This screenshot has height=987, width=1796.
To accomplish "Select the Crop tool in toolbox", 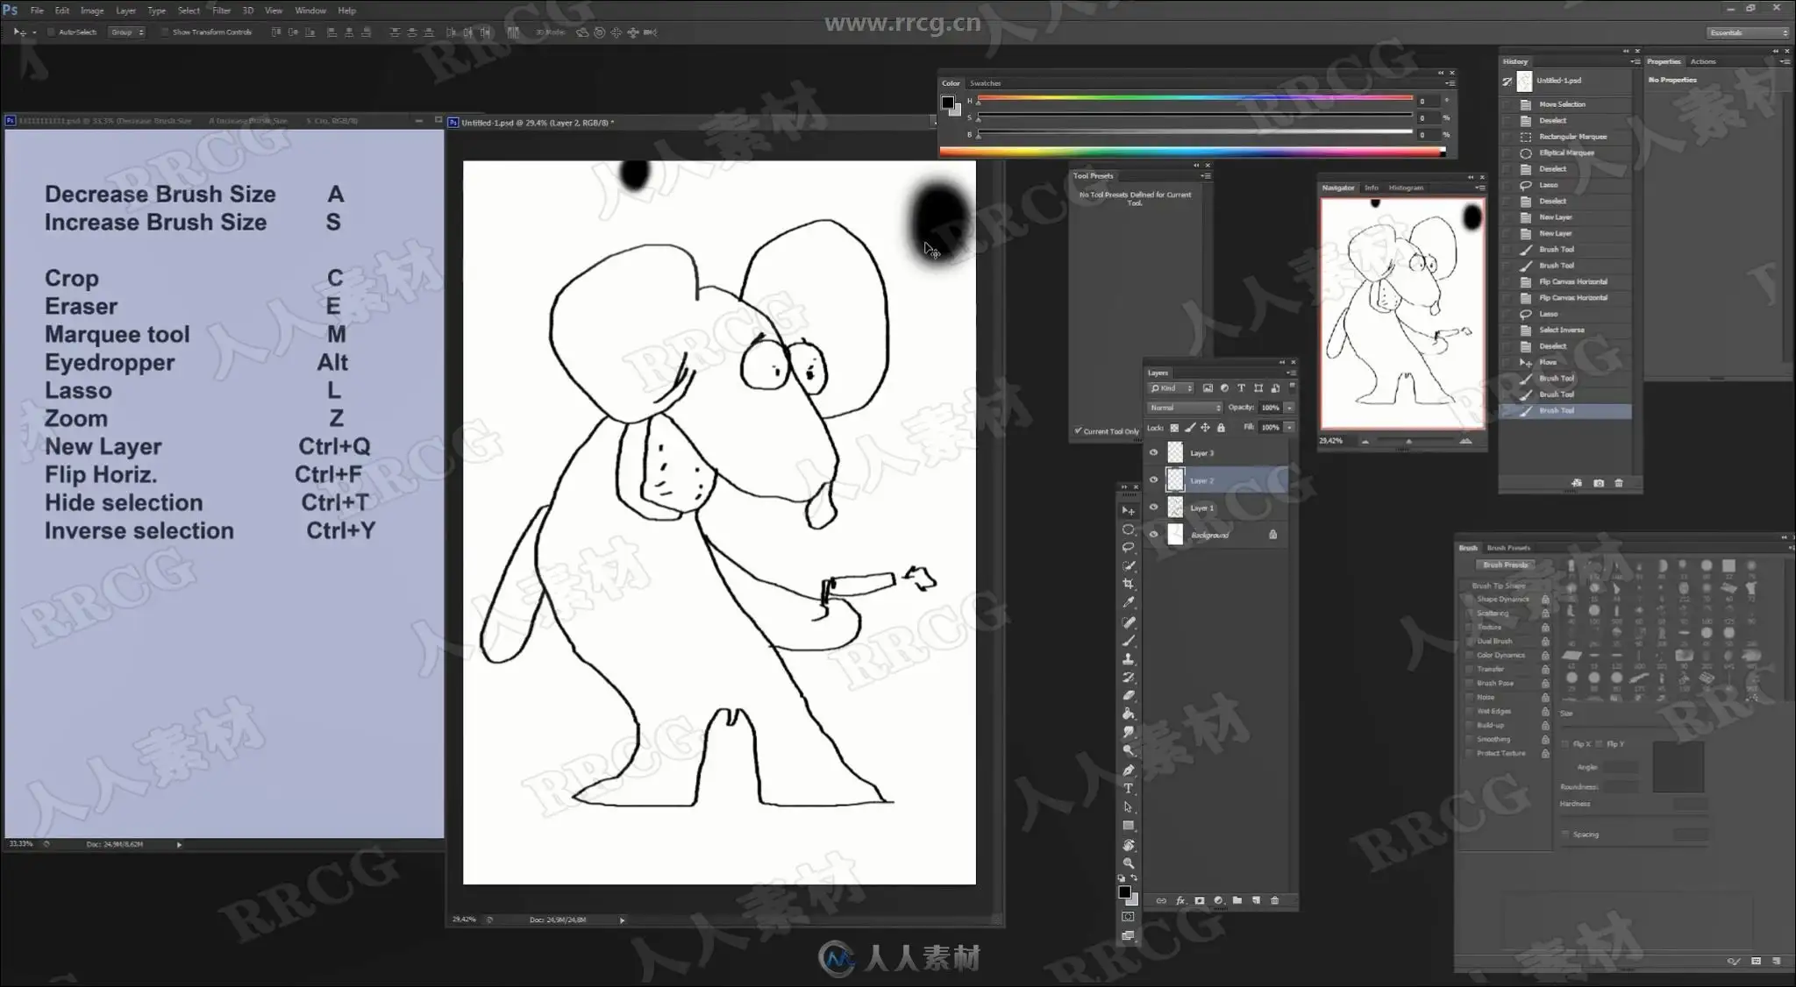I will click(x=1129, y=584).
